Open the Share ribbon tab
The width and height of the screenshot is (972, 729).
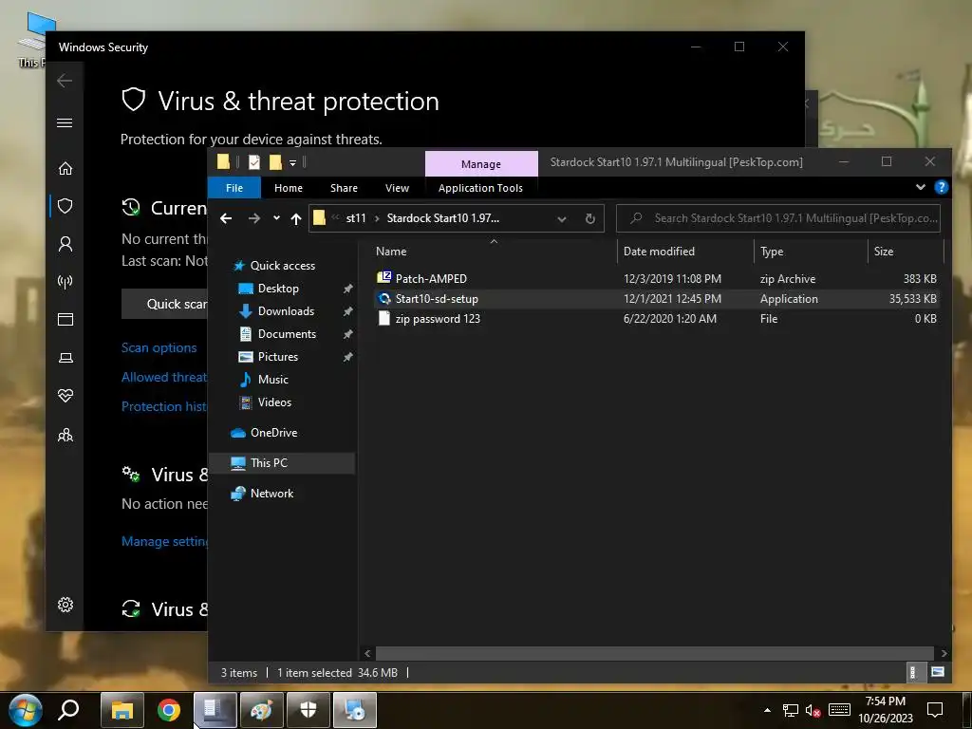click(x=344, y=188)
